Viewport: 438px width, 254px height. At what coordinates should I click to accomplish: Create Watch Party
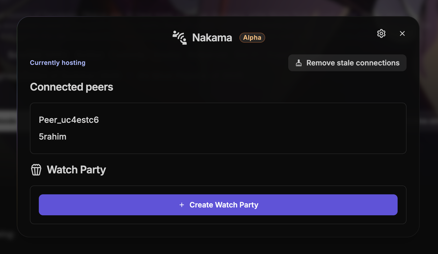point(218,205)
